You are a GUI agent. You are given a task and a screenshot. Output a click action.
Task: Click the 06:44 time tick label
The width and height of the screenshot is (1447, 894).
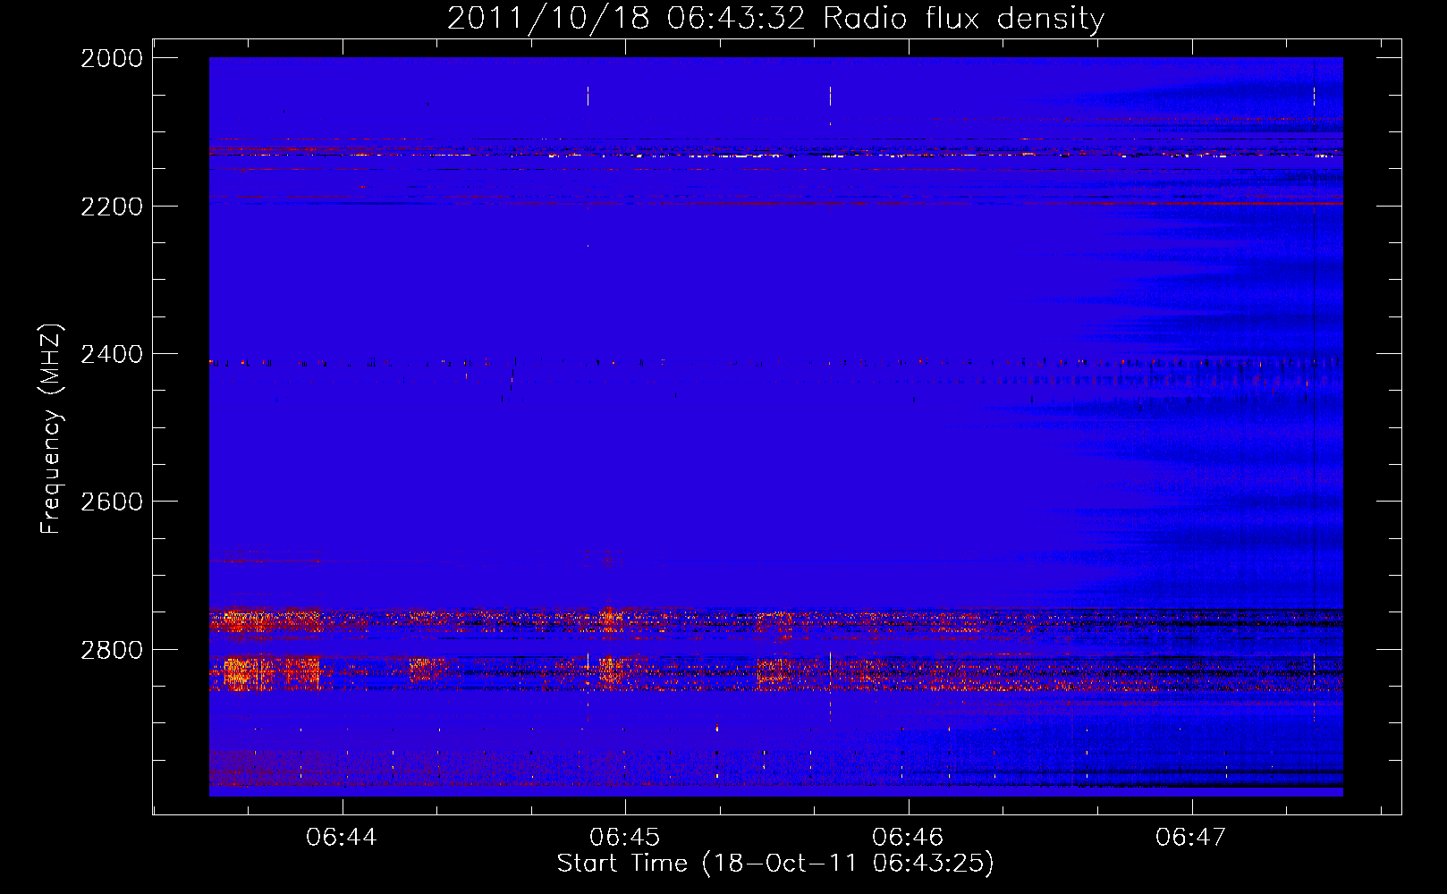(x=342, y=838)
